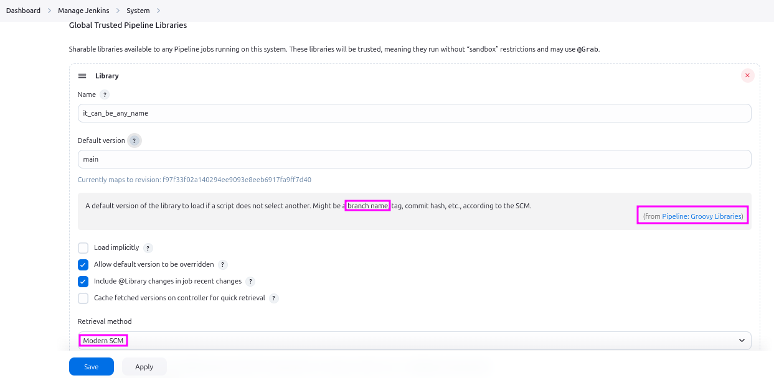Open the Retrieval method dropdown

[414, 341]
